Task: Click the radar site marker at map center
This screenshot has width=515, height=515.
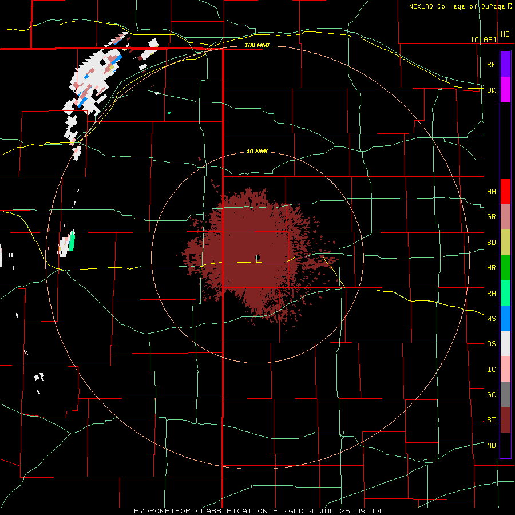Action: (257, 257)
